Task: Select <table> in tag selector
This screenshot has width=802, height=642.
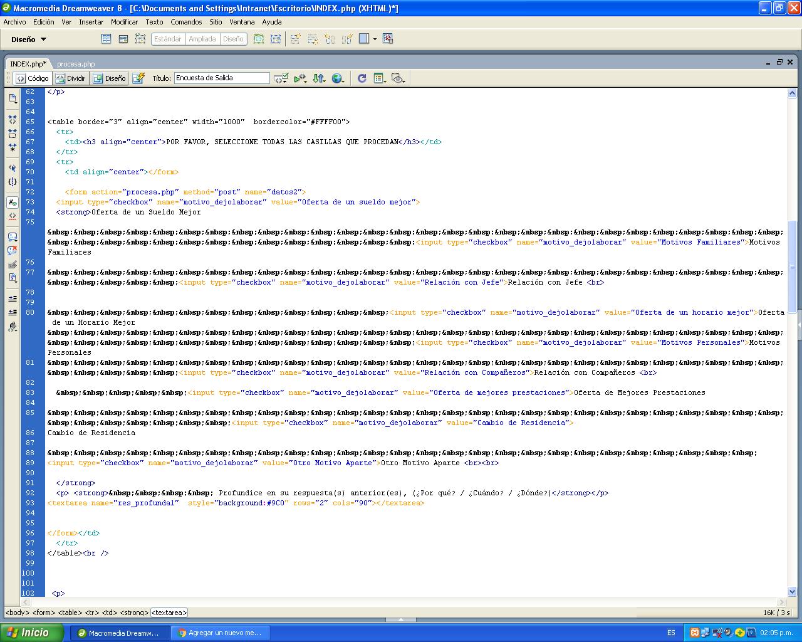Action: coord(70,613)
